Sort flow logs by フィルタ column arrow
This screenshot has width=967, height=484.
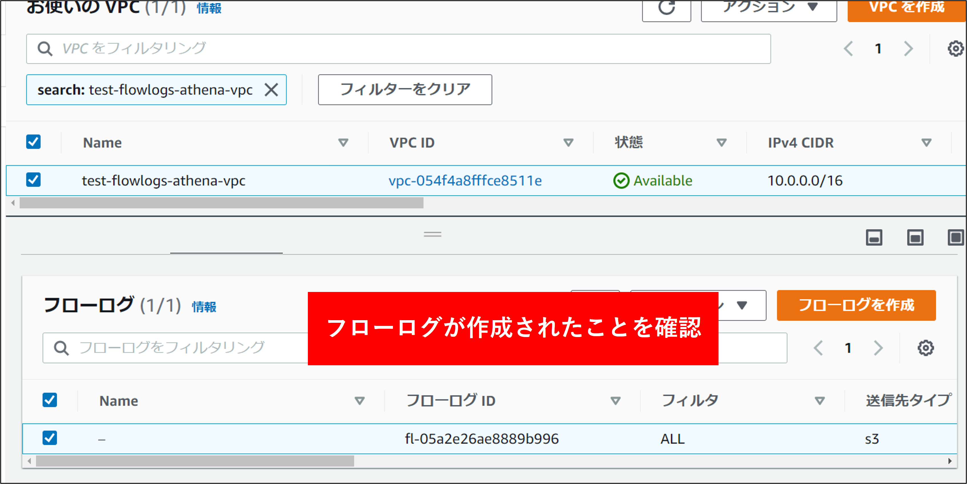pos(819,401)
